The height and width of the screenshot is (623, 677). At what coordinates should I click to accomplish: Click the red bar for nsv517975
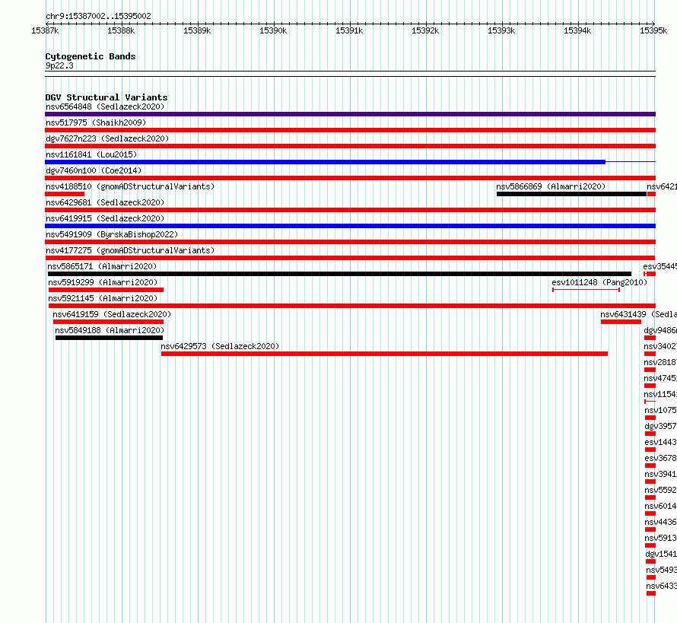(350, 130)
